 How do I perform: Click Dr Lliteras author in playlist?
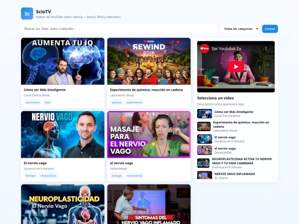pyautogui.click(x=221, y=178)
